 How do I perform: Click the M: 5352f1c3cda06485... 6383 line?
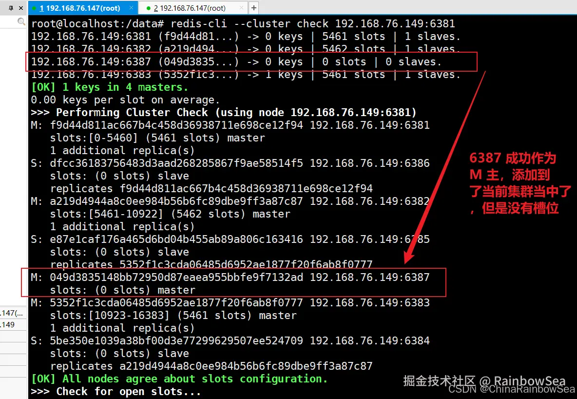coord(231,302)
